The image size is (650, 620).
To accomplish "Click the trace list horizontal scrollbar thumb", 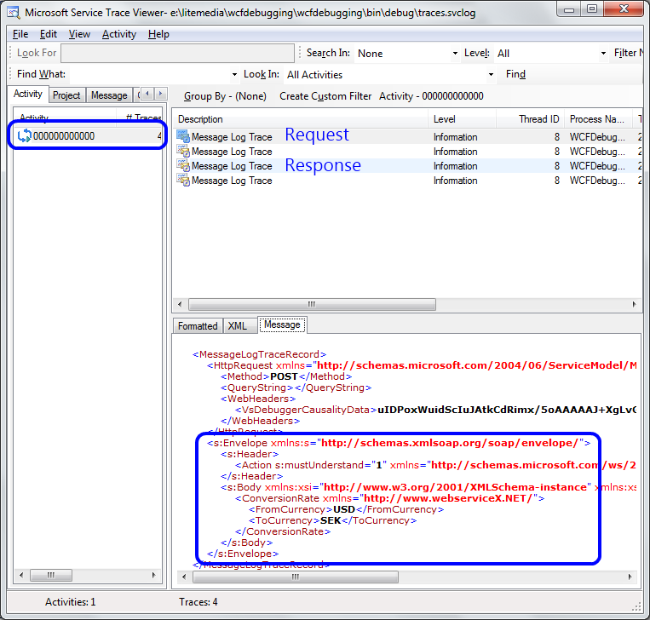I will click(x=312, y=304).
